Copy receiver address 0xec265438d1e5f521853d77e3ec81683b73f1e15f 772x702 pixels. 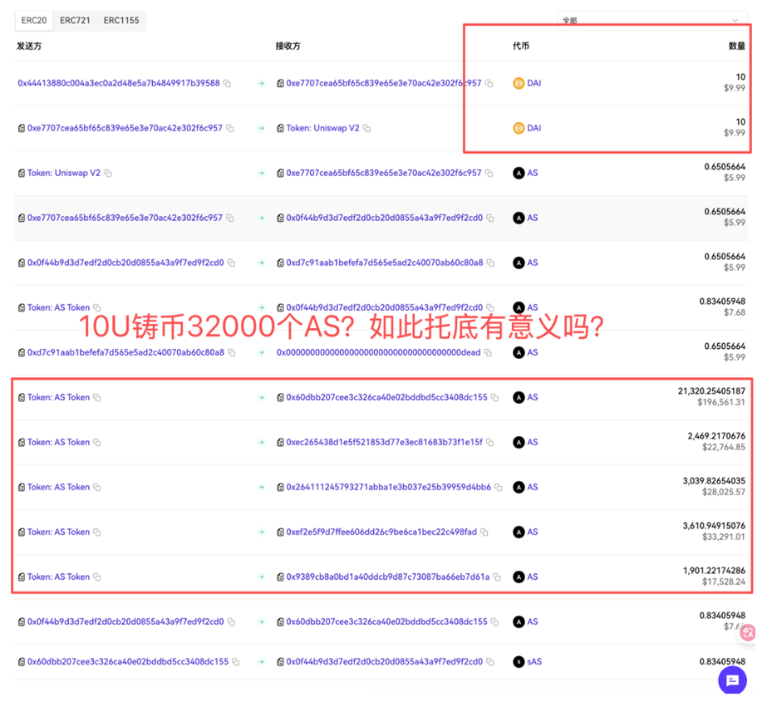489,443
